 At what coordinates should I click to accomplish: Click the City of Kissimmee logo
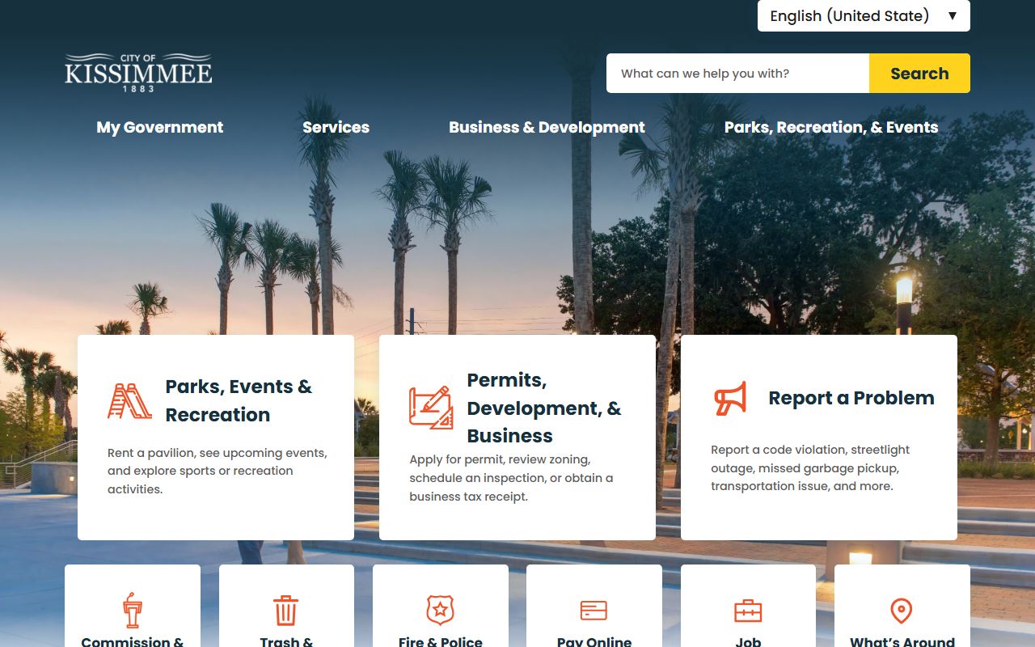click(x=138, y=73)
